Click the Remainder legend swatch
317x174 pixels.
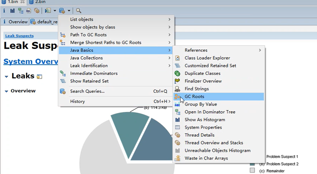click(252, 170)
